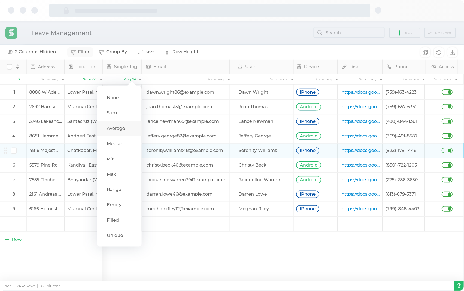This screenshot has height=291, width=464.
Task: Click Lance Newman's iPhone tag
Action: pos(308,121)
